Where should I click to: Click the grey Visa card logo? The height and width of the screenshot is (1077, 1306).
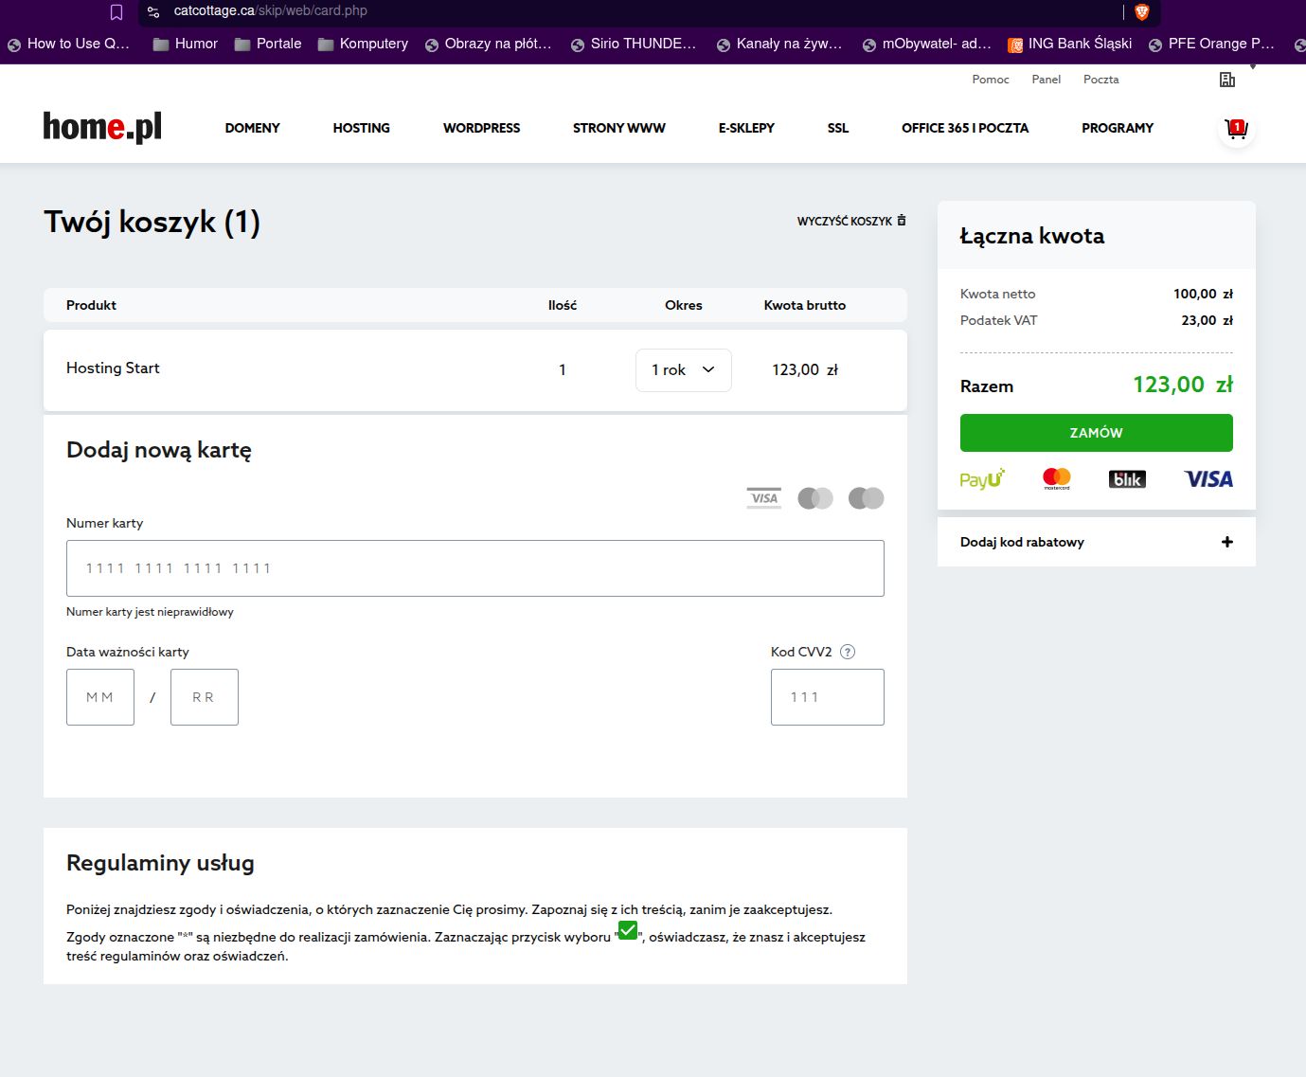click(x=764, y=498)
